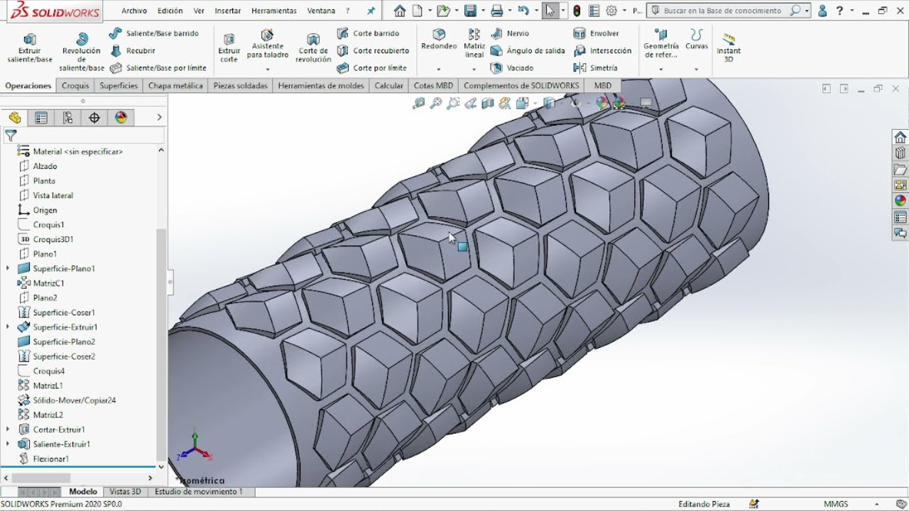The width and height of the screenshot is (909, 511).
Task: Expand the feature manager panel tabs arrow
Action: [159, 118]
